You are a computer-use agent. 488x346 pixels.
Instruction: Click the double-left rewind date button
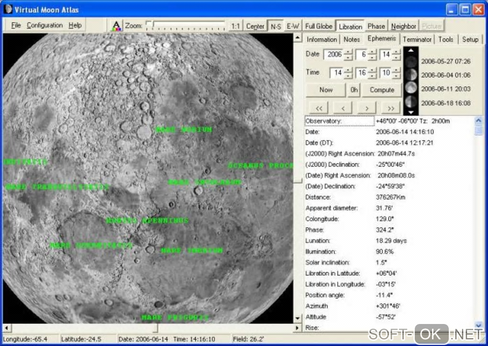pos(319,108)
